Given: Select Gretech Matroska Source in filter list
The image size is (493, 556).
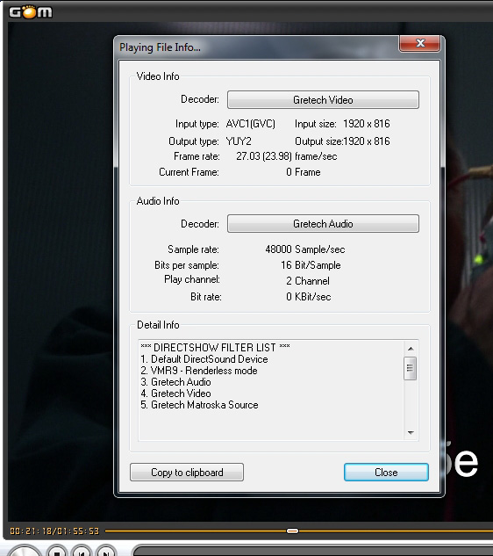Looking at the screenshot, I should click(x=199, y=405).
